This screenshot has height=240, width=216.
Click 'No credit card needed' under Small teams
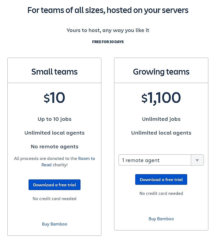click(55, 199)
